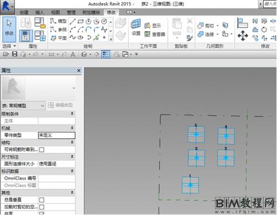Click the 模型 line button

coord(58,21)
